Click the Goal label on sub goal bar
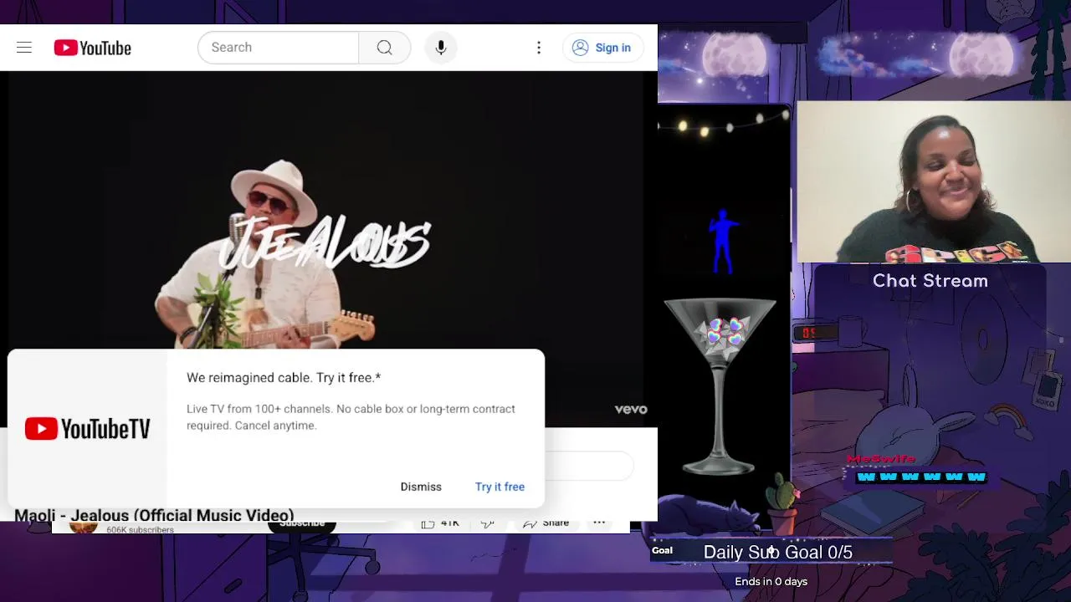Viewport: 1071px width, 602px height. coord(662,550)
